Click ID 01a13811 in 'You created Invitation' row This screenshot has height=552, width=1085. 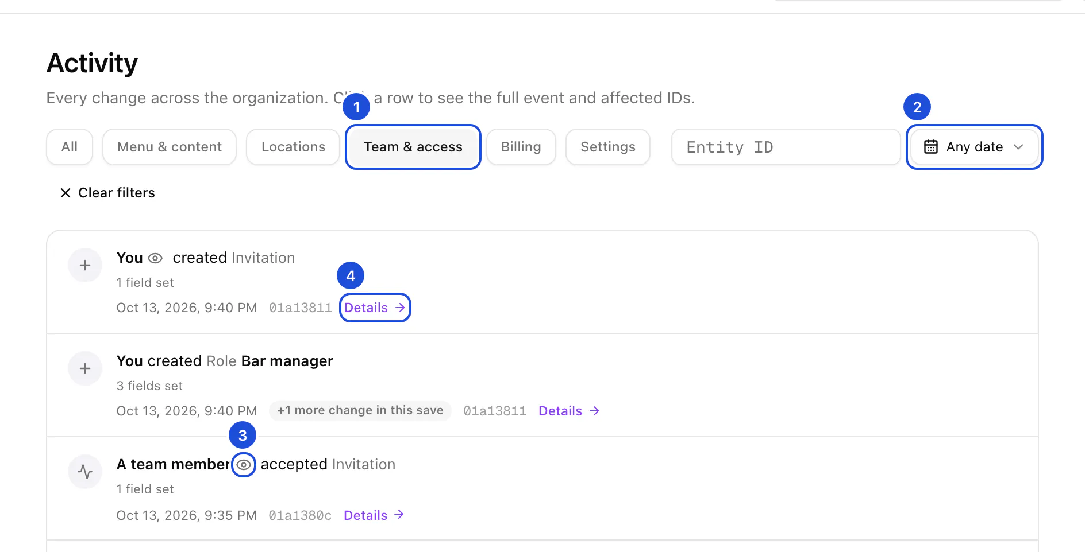[301, 308]
